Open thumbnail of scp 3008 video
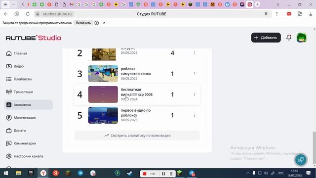The height and width of the screenshot is (178, 316). point(103,94)
